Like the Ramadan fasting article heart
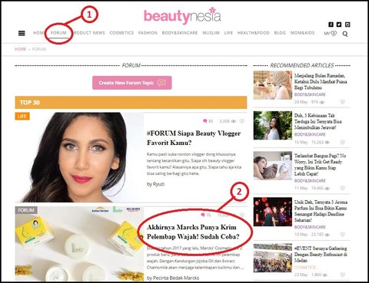This screenshot has height=283, width=369. click(342, 102)
